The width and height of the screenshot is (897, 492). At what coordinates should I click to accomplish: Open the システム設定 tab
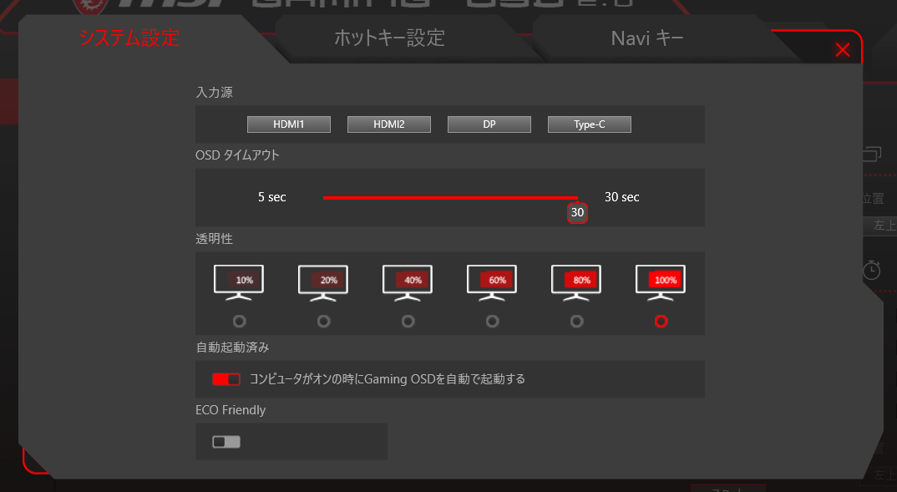pyautogui.click(x=129, y=38)
